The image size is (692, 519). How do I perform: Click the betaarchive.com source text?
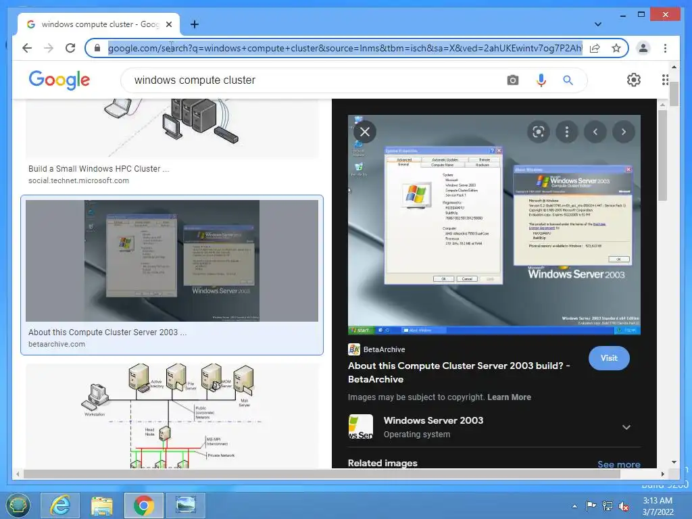[57, 344]
